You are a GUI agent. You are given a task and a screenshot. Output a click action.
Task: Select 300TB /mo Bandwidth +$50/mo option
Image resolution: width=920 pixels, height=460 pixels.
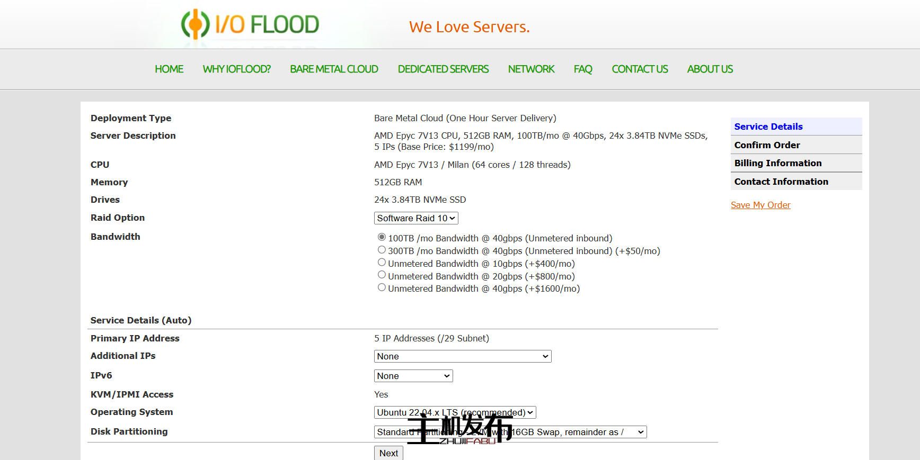coord(382,250)
